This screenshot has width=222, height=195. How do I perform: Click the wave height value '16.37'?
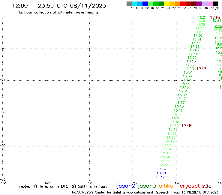[x=180, y=103]
